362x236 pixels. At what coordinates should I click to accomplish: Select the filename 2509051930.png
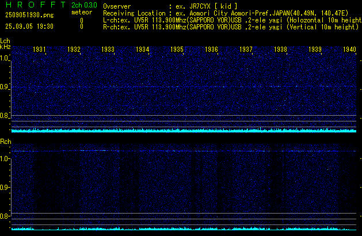pos(29,15)
